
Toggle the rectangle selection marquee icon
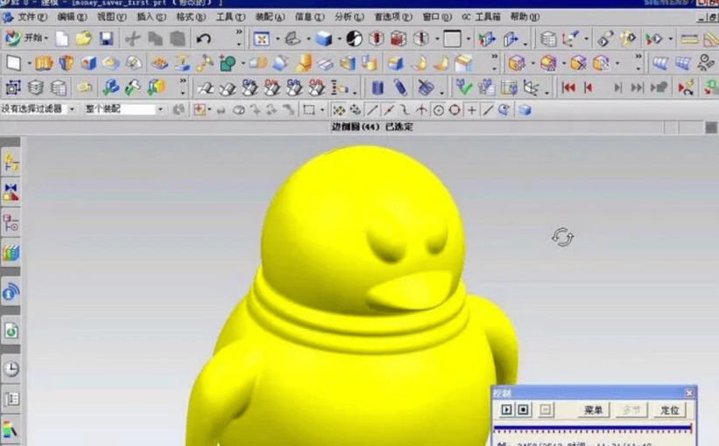click(309, 110)
